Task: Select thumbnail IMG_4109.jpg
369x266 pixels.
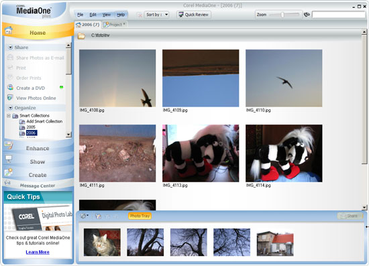Action: (x=201, y=78)
